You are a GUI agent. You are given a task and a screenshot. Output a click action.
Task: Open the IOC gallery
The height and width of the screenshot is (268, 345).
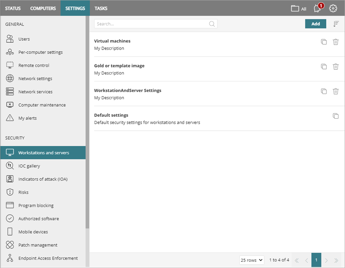click(28, 166)
